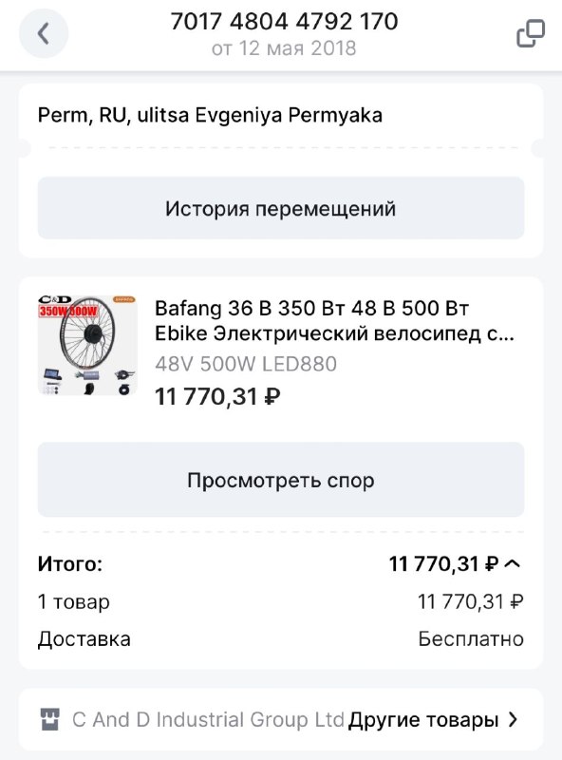Screen dimensions: 562x760
Task: Open Другие товары chevron arrow
Action: pyautogui.click(x=513, y=719)
